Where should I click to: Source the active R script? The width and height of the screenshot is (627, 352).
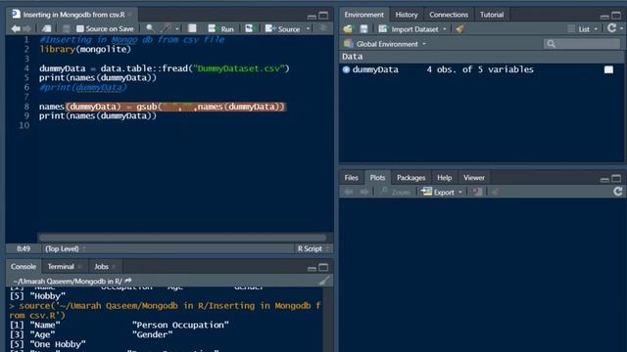282,28
